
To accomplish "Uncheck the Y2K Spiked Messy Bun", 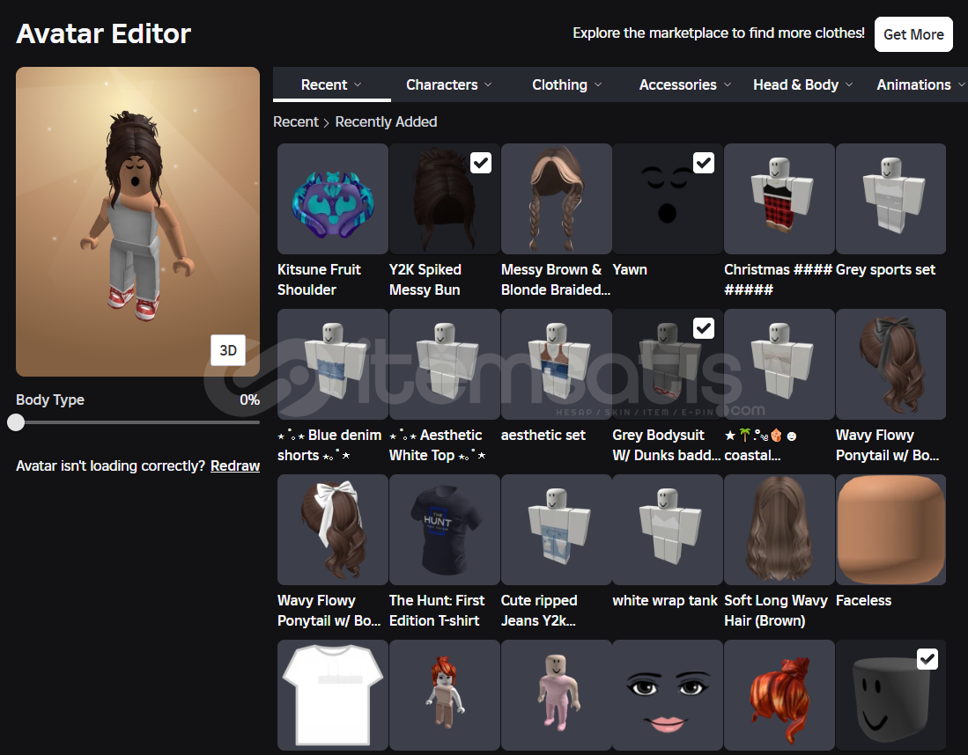I will pos(481,163).
